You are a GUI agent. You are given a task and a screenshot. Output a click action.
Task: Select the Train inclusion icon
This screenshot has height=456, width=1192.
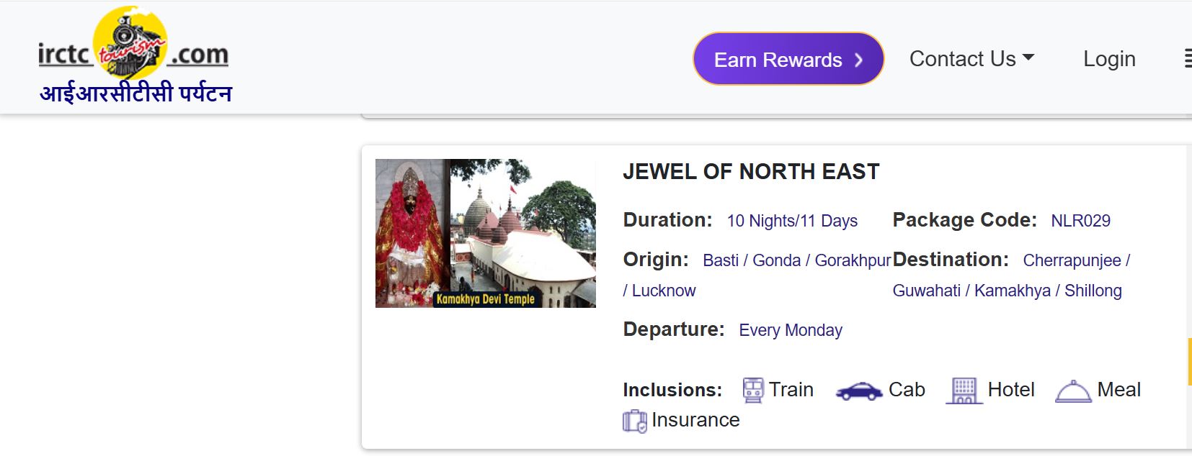(x=752, y=389)
